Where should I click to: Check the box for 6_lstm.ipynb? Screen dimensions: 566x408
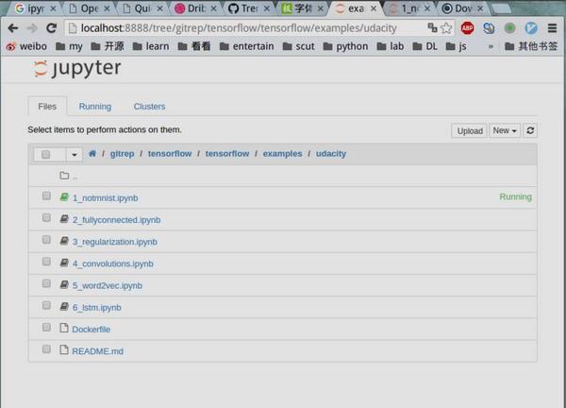tap(46, 305)
